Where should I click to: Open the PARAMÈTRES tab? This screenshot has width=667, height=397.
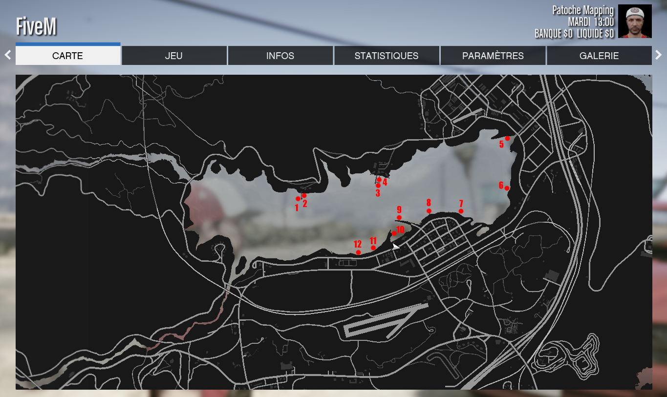[493, 56]
